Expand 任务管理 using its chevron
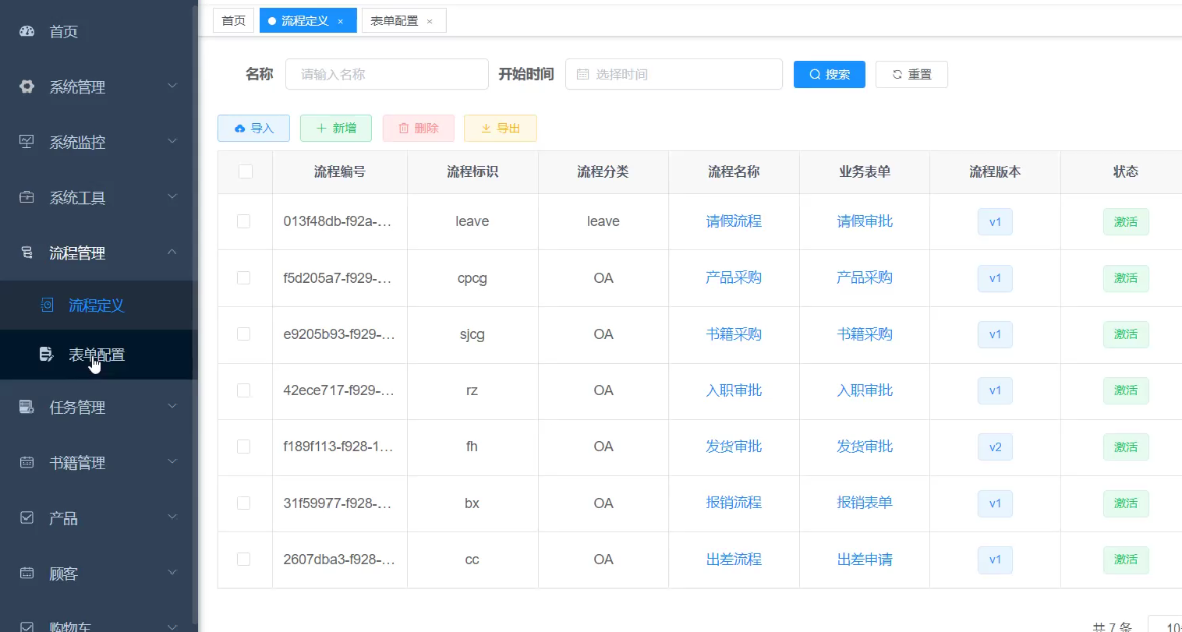This screenshot has height=632, width=1182. click(x=172, y=406)
